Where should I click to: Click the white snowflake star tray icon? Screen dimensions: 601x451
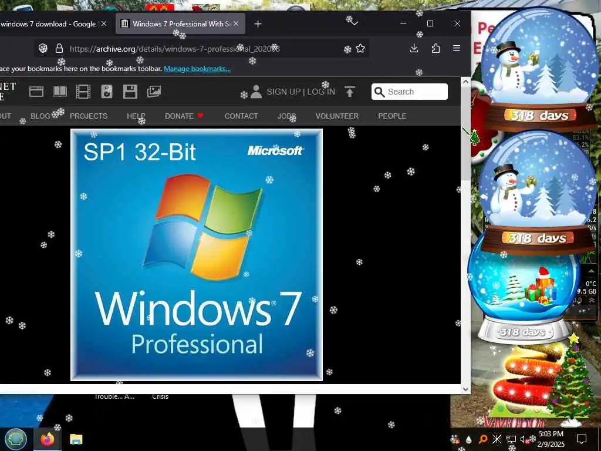pos(497,439)
